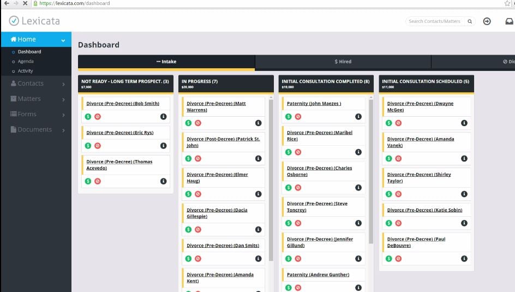The image size is (515, 292).
Task: Click the green dollar icon on Bob Smith card
Action: 88,117
